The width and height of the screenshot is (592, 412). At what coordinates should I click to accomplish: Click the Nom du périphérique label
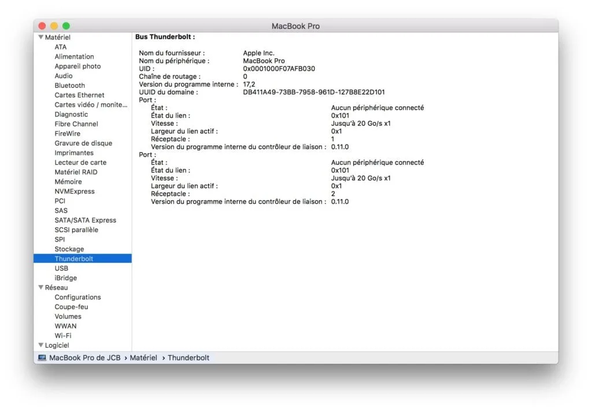(174, 61)
